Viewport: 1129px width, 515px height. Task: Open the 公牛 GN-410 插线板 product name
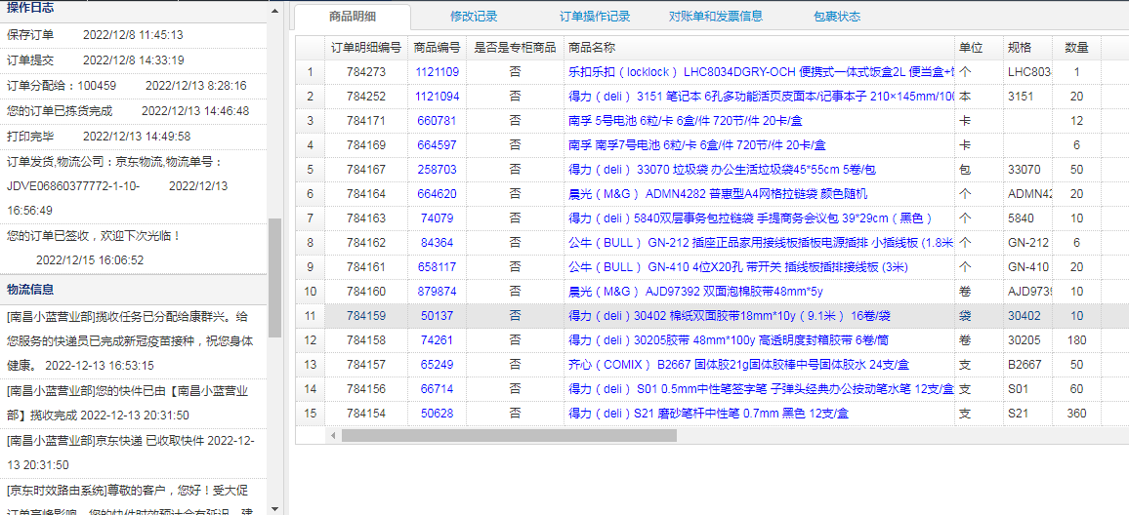point(738,267)
